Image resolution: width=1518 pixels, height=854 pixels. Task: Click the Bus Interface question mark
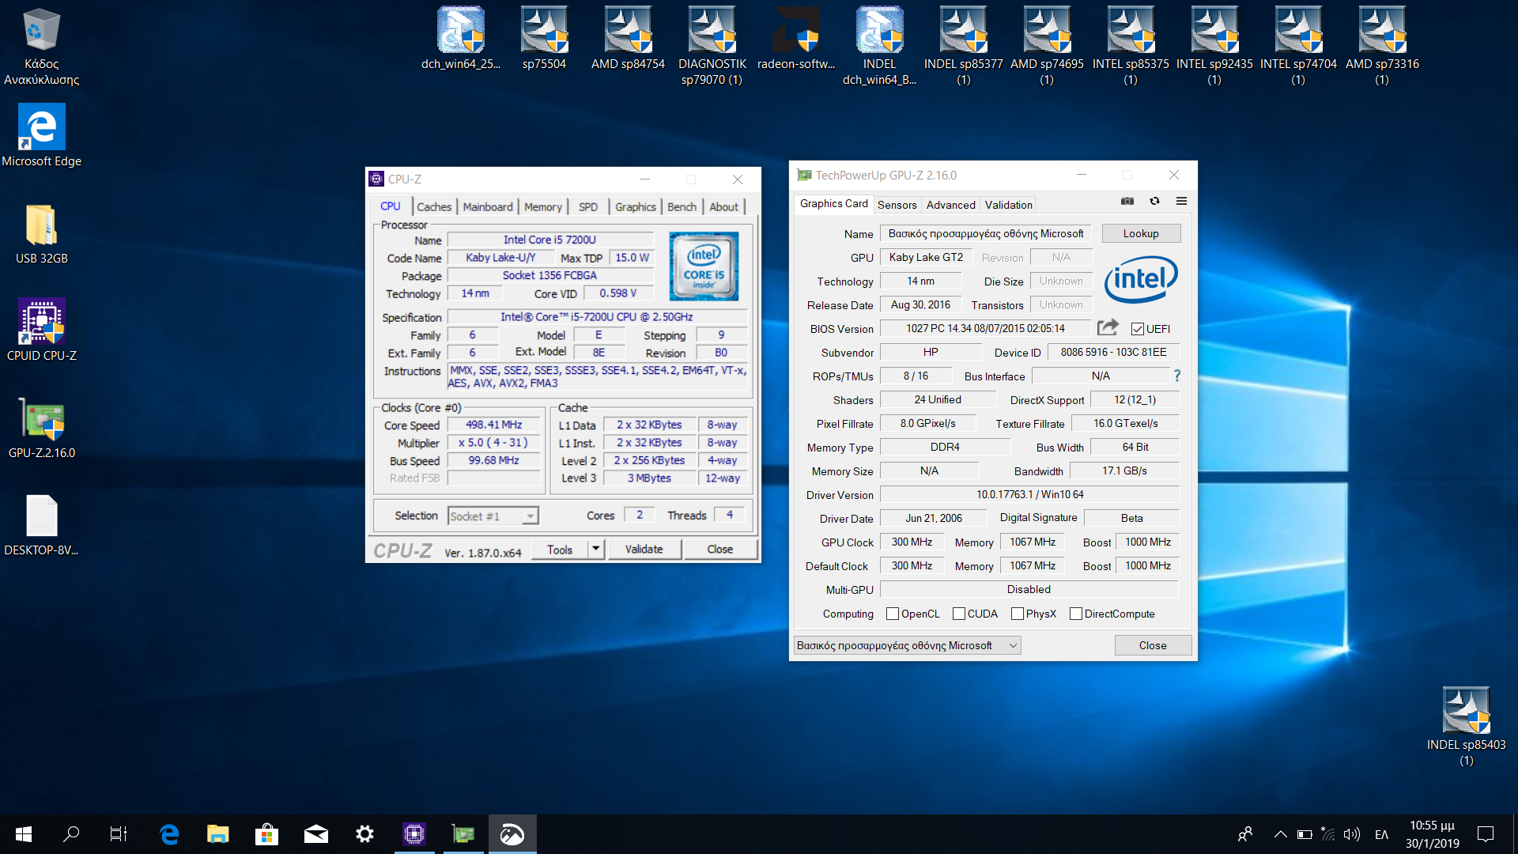coord(1176,376)
